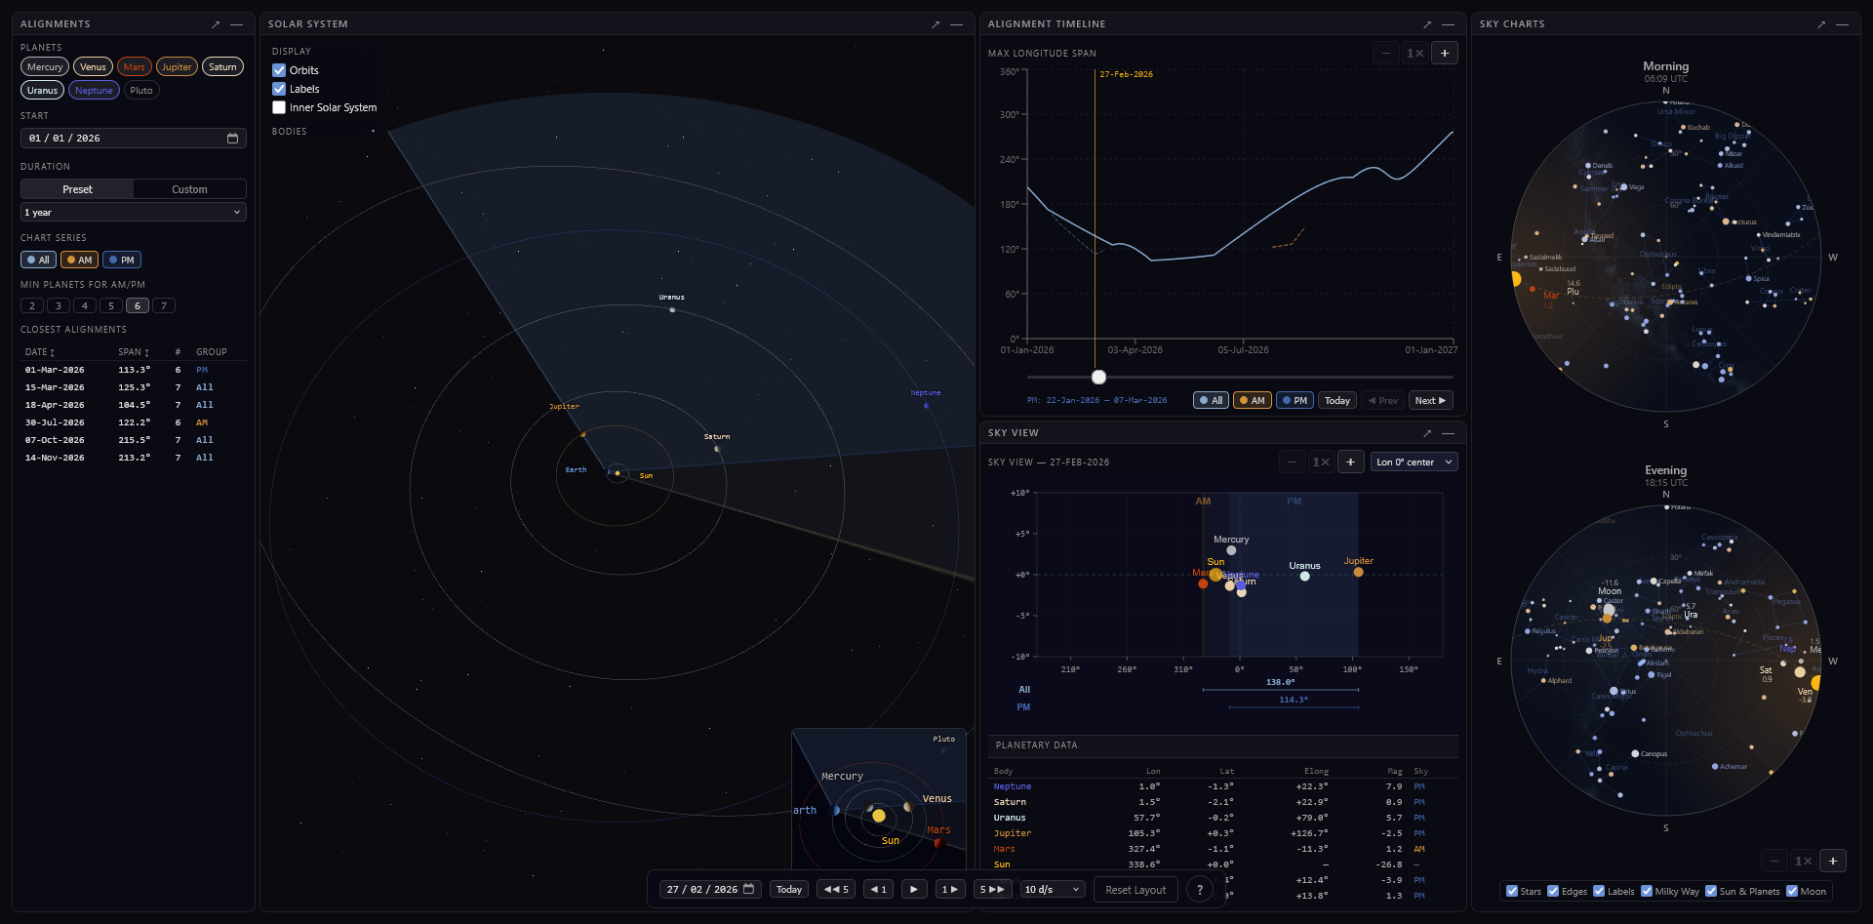
Task: Click the Reset Layout button
Action: click(x=1136, y=889)
